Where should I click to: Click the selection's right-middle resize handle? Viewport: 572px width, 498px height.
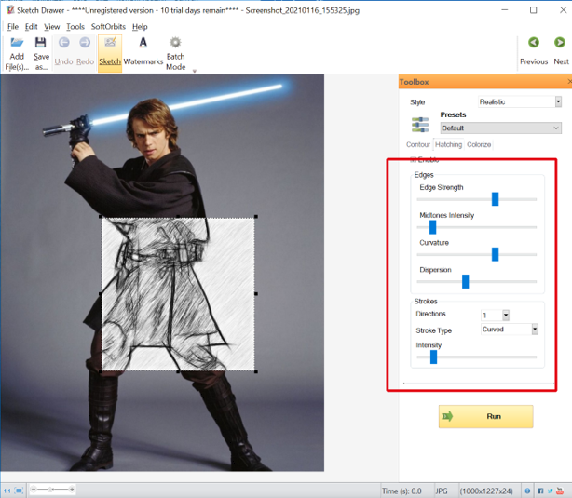click(x=256, y=294)
